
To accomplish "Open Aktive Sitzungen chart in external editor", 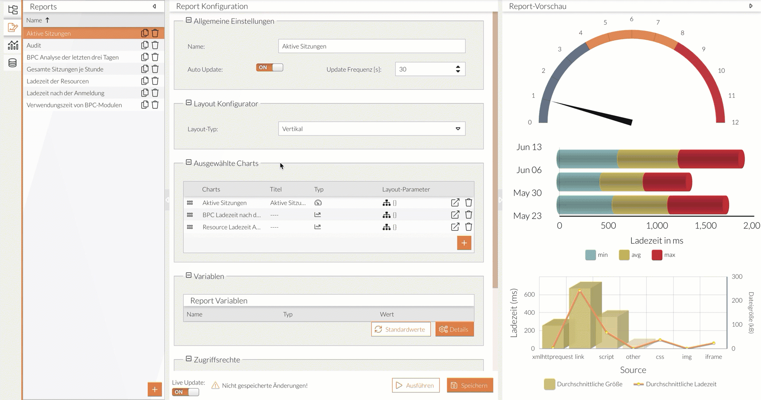I will (455, 202).
